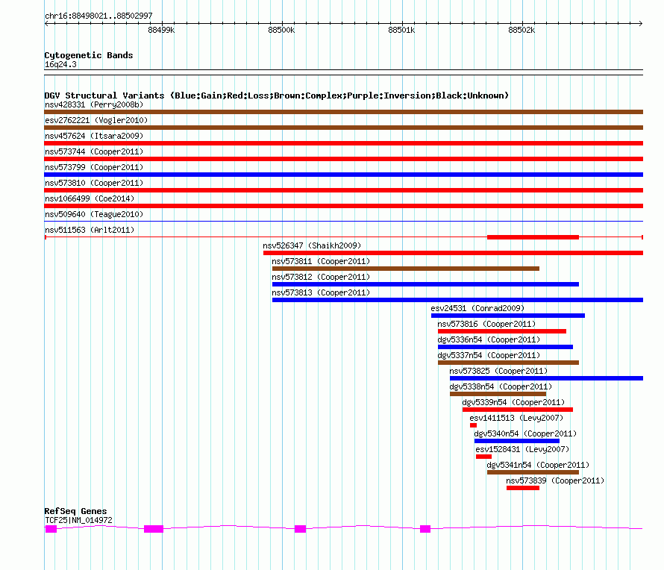Click the nsv428331 (Perry2008b) variant label

(94, 104)
